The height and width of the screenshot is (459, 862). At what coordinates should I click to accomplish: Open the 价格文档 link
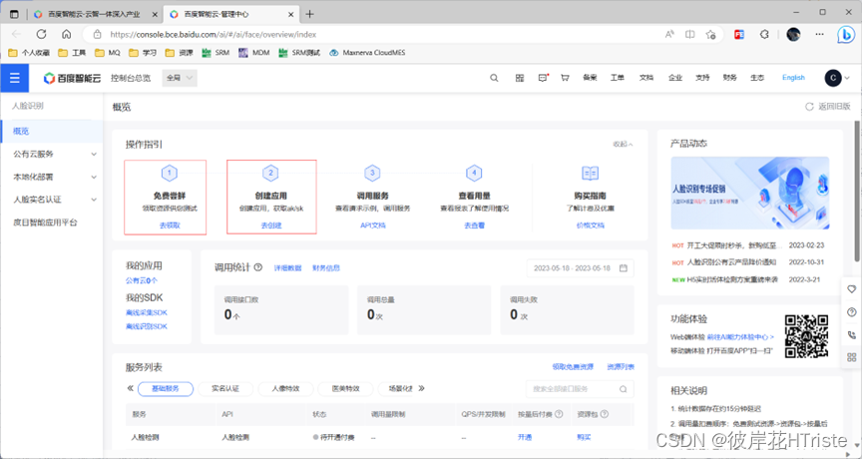point(591,226)
